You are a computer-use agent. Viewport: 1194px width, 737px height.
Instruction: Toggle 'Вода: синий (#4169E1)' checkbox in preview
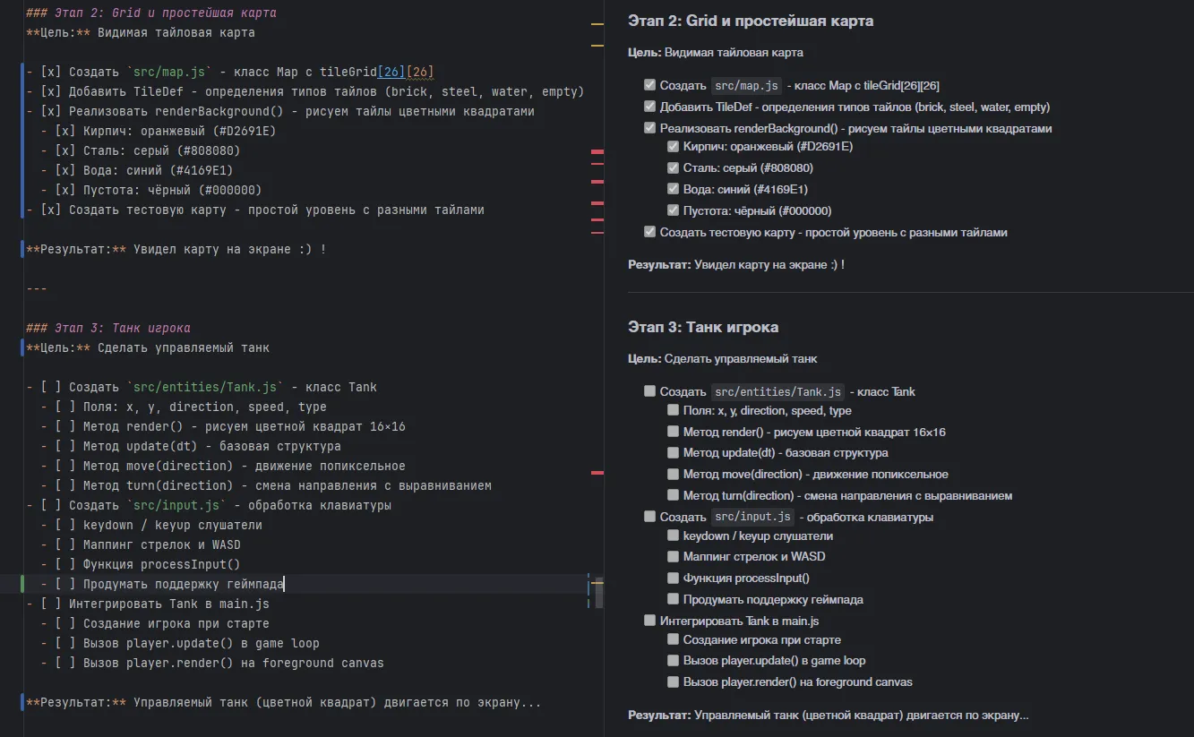point(673,190)
